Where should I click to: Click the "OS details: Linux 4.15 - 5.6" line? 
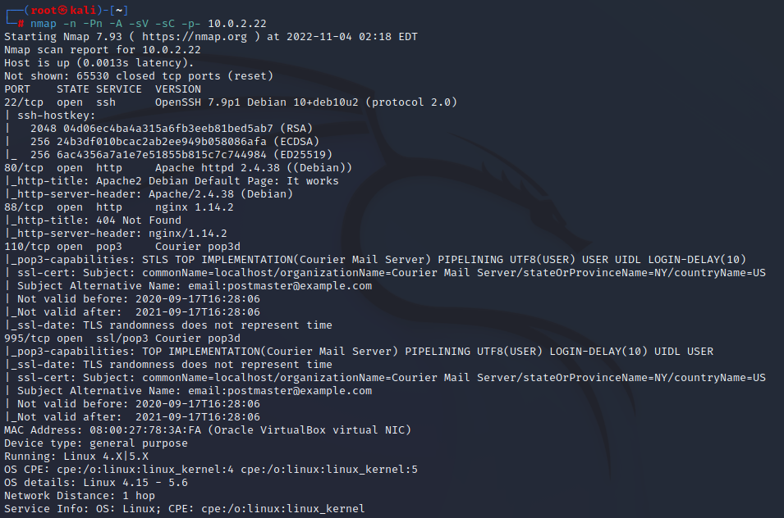pos(96,483)
